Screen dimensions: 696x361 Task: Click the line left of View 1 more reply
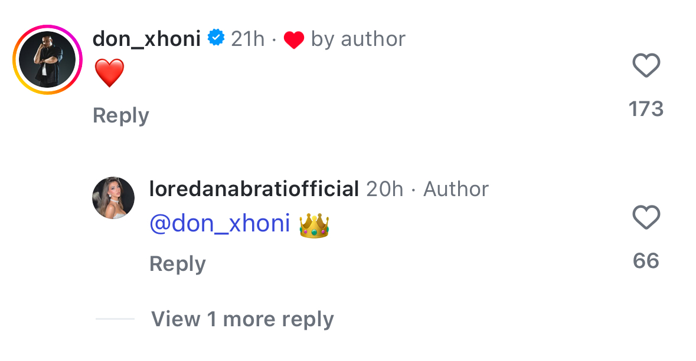115,319
